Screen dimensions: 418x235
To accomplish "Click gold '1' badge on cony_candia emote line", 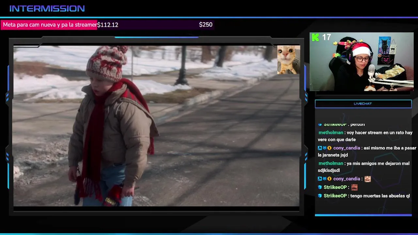I will click(x=330, y=179).
